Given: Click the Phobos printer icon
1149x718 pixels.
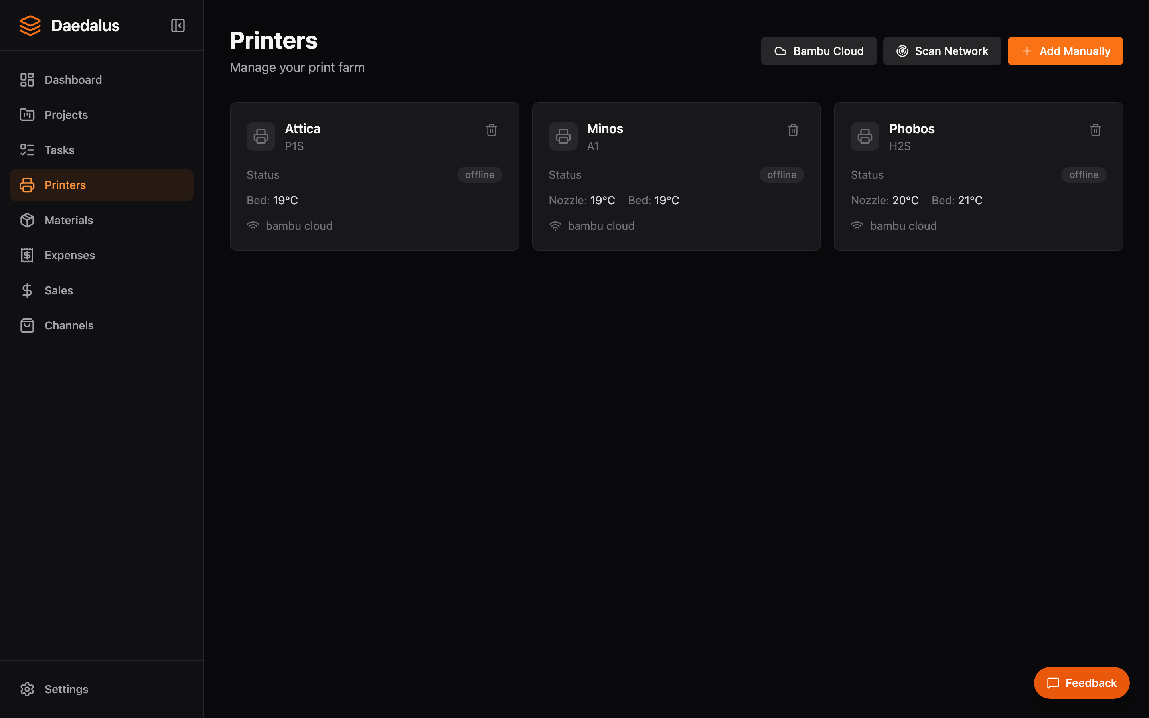Looking at the screenshot, I should [865, 137].
